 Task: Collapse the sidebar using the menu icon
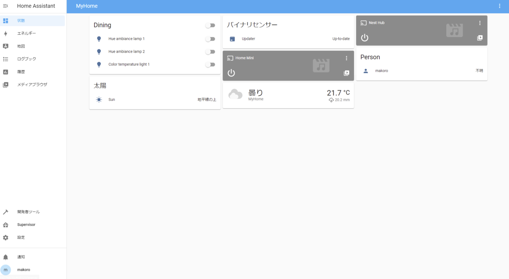[x=6, y=6]
